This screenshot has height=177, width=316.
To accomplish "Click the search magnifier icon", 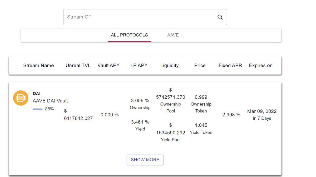I will pyautogui.click(x=220, y=17).
